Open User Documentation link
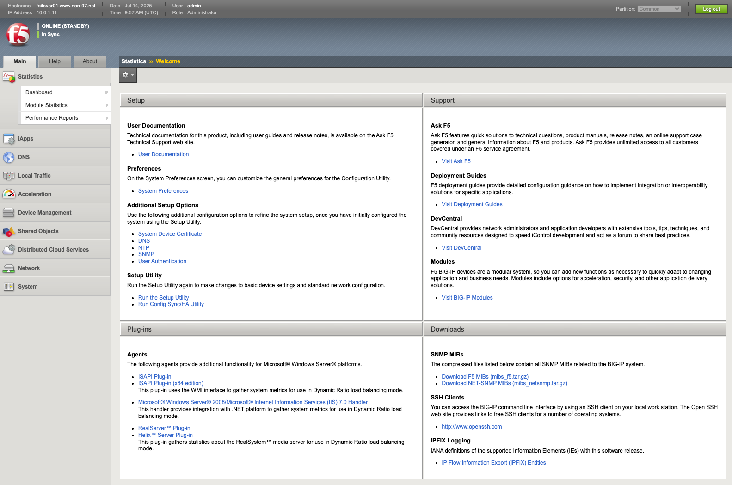This screenshot has width=732, height=485. [x=163, y=154]
